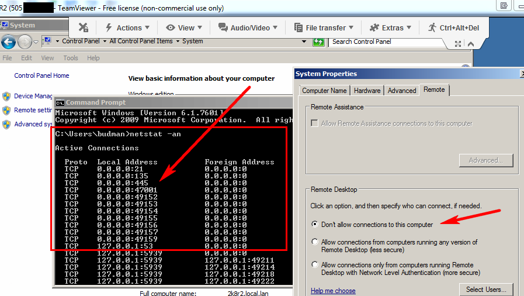This screenshot has height=296, width=524.
Task: Toggle Allow Remote Assistance connections checkbox
Action: 314,123
